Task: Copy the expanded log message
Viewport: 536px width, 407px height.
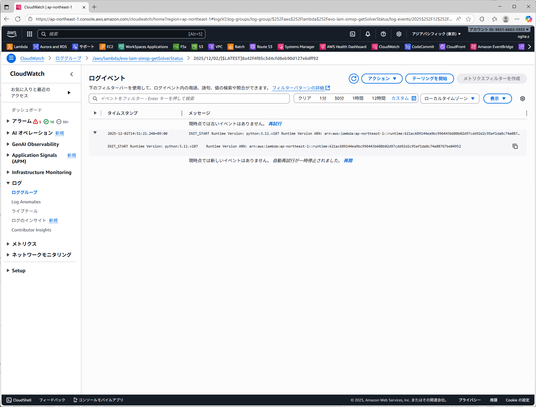Action: pyautogui.click(x=515, y=146)
